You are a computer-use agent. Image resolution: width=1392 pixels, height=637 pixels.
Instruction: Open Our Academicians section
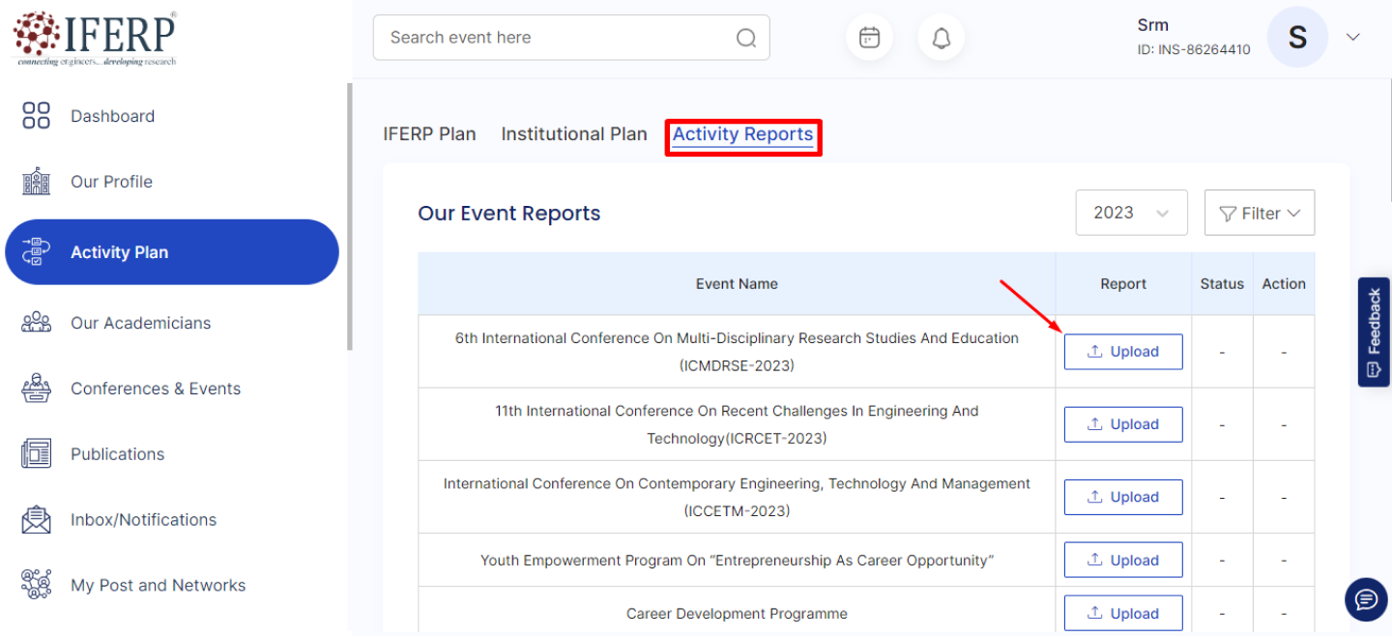click(x=140, y=323)
